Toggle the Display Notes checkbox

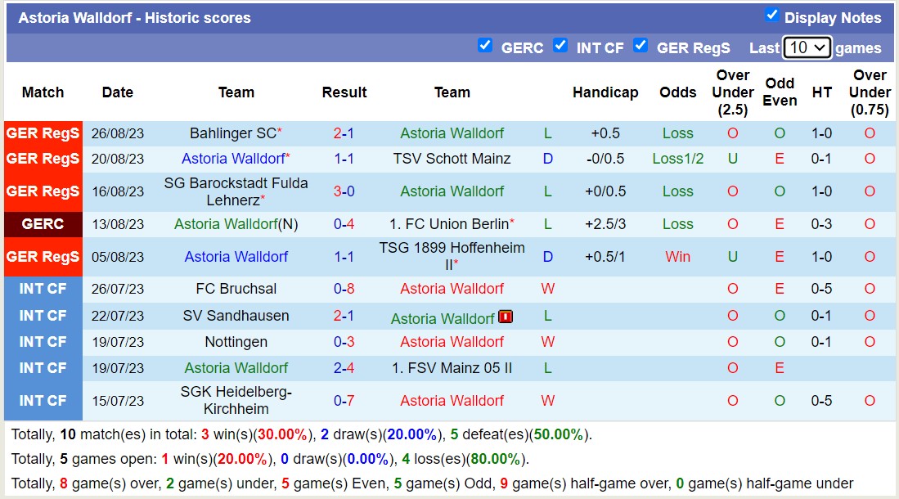pos(772,14)
